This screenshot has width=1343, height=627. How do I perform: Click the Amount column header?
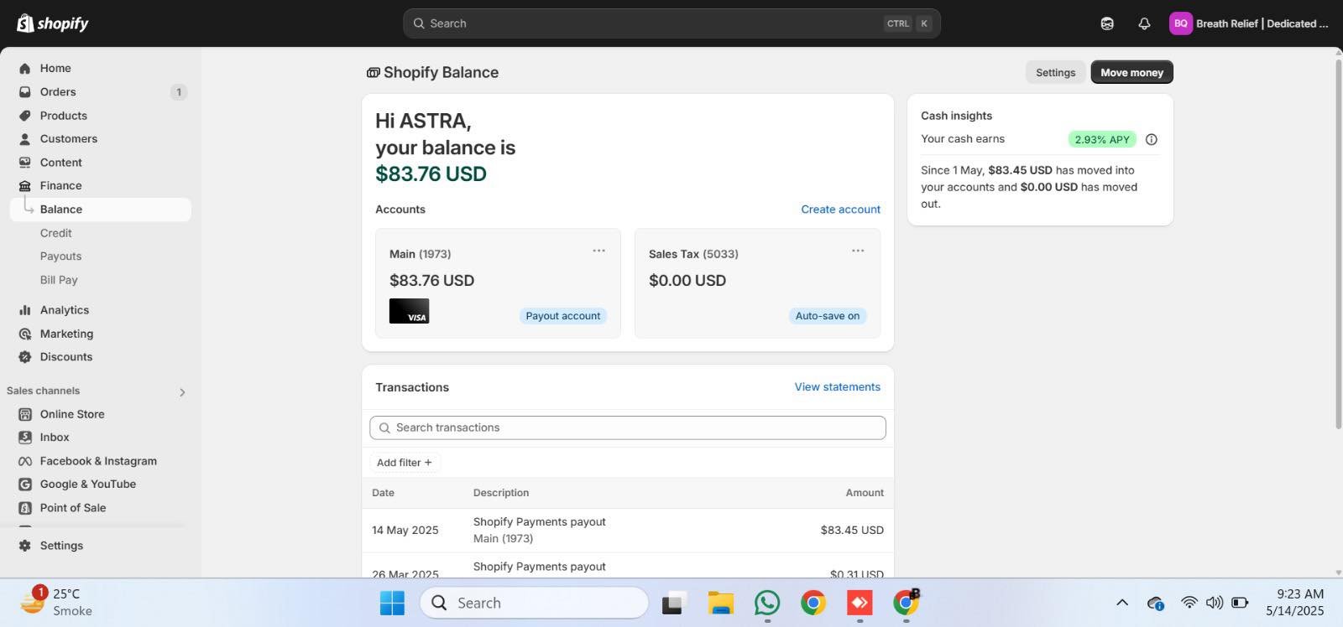pos(865,493)
